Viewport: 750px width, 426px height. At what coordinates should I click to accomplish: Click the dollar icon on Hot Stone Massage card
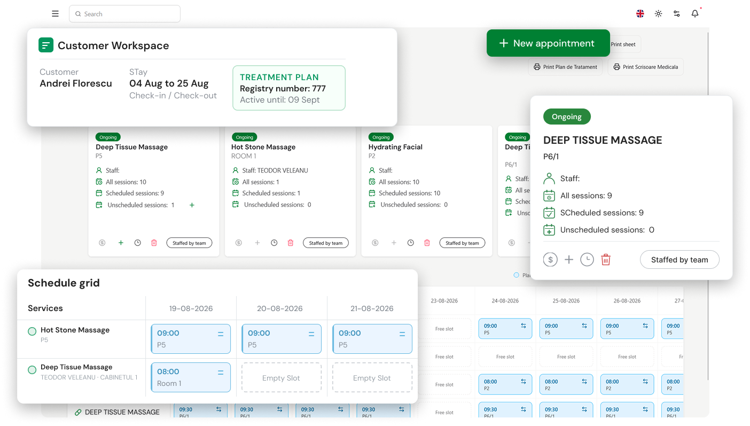238,243
